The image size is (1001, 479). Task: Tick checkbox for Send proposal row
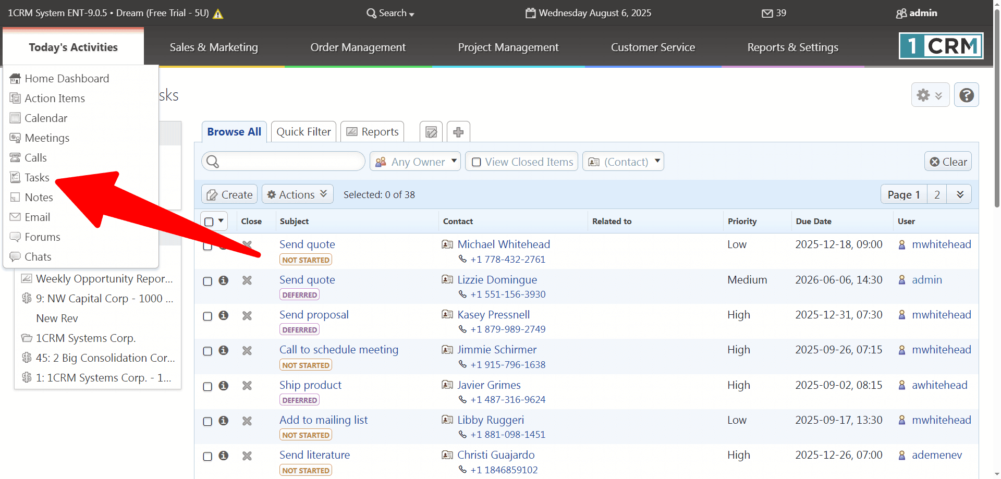(x=207, y=316)
